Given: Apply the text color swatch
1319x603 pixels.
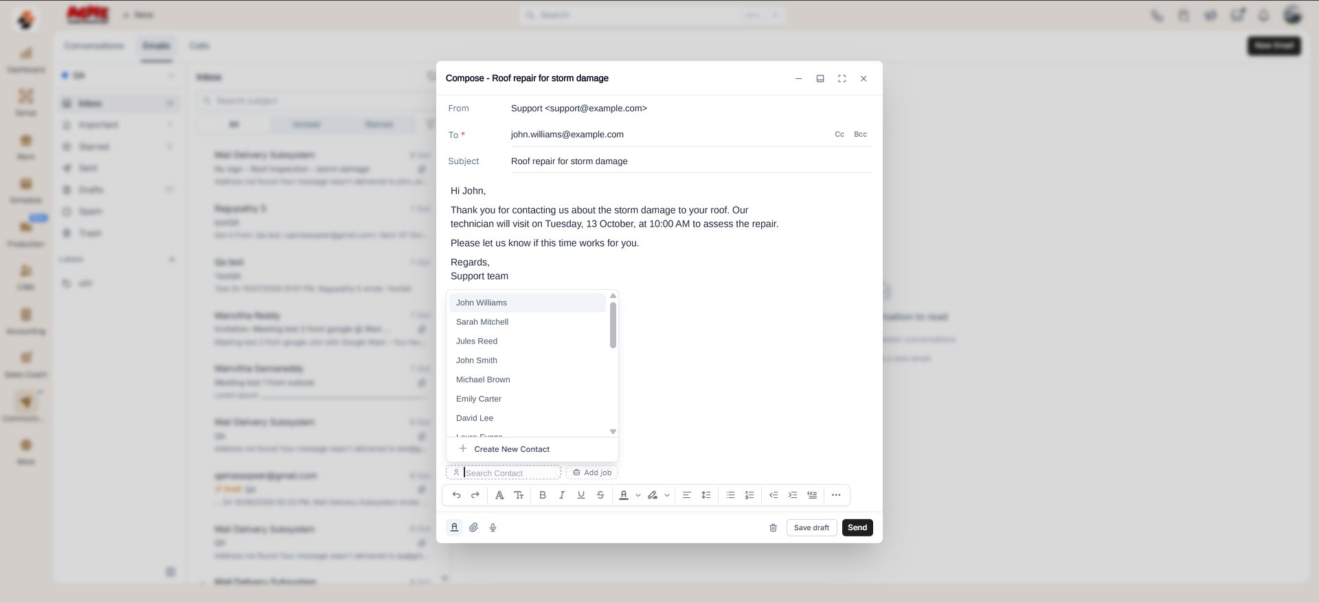Looking at the screenshot, I should (x=624, y=495).
